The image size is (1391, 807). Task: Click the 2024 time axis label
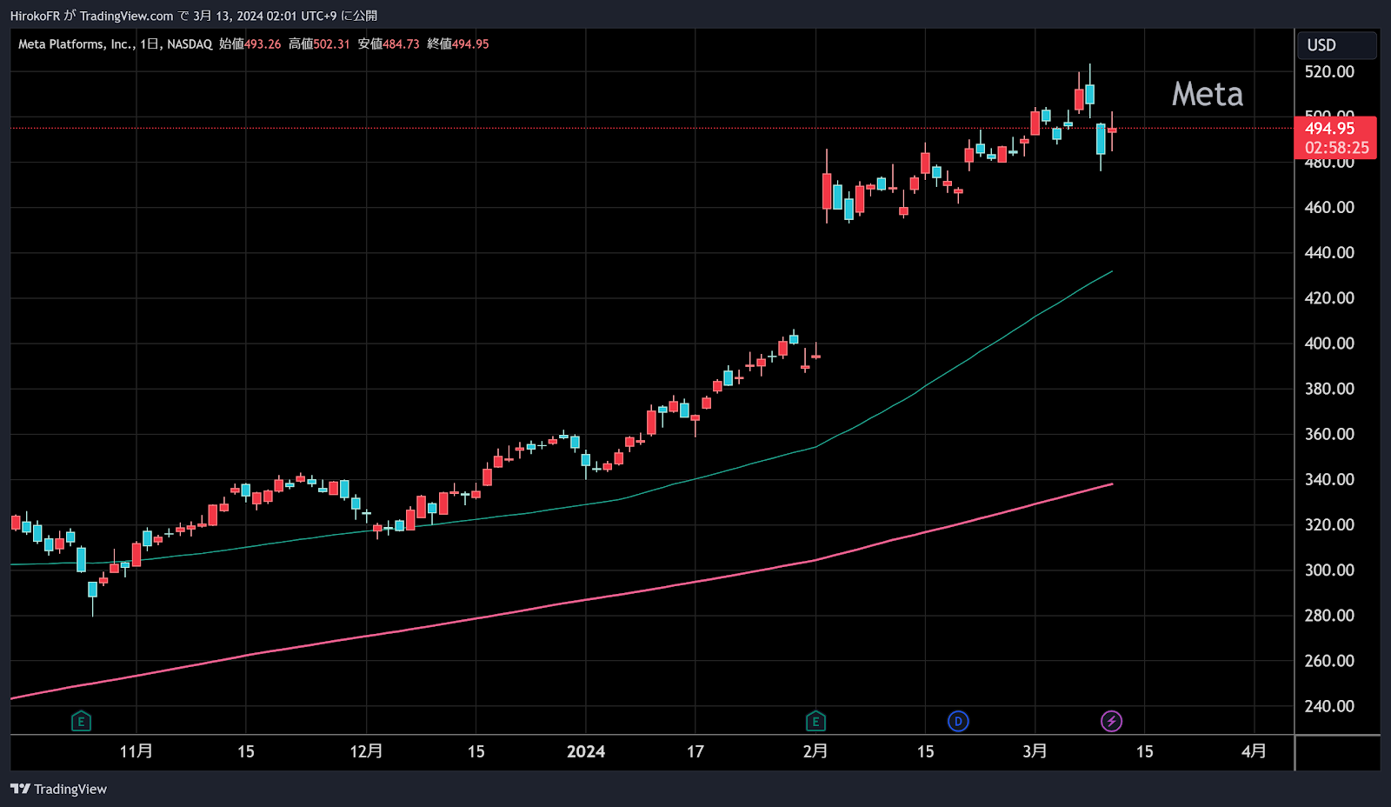coord(586,751)
